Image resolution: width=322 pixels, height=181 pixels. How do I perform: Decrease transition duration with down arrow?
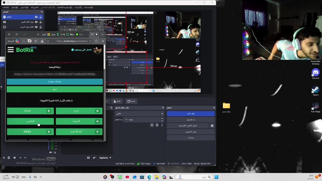tap(162, 121)
